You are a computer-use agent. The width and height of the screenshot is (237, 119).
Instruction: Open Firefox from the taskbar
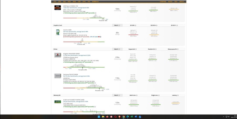107,117
